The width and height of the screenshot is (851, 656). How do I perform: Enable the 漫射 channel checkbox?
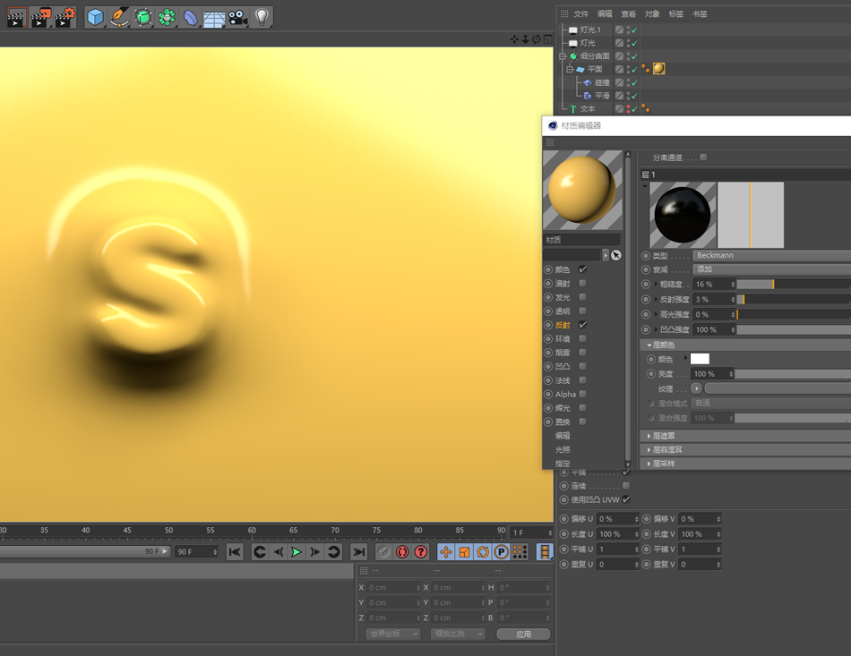click(582, 283)
